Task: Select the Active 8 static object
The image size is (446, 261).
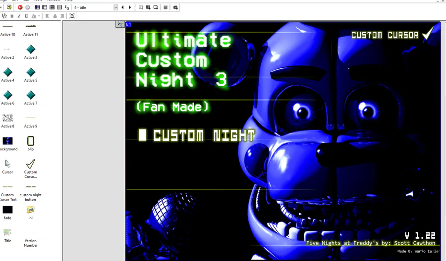Action: pos(7,118)
